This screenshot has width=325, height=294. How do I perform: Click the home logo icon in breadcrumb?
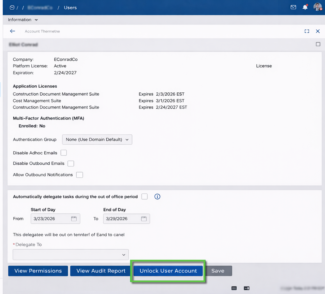[12, 7]
